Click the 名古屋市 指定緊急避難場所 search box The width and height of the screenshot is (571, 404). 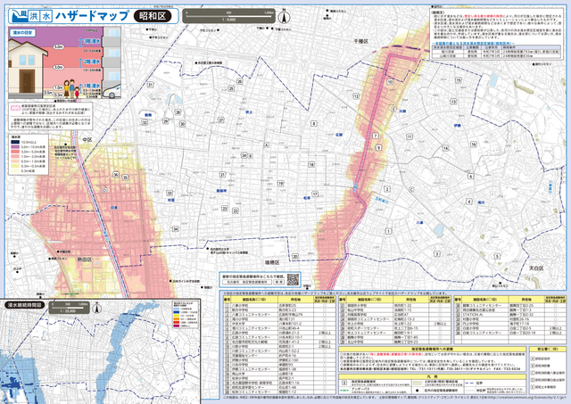247,282
